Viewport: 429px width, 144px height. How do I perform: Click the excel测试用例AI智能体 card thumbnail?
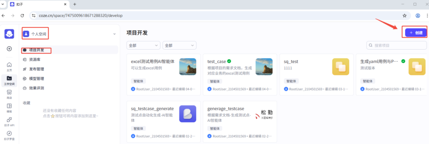(187, 67)
